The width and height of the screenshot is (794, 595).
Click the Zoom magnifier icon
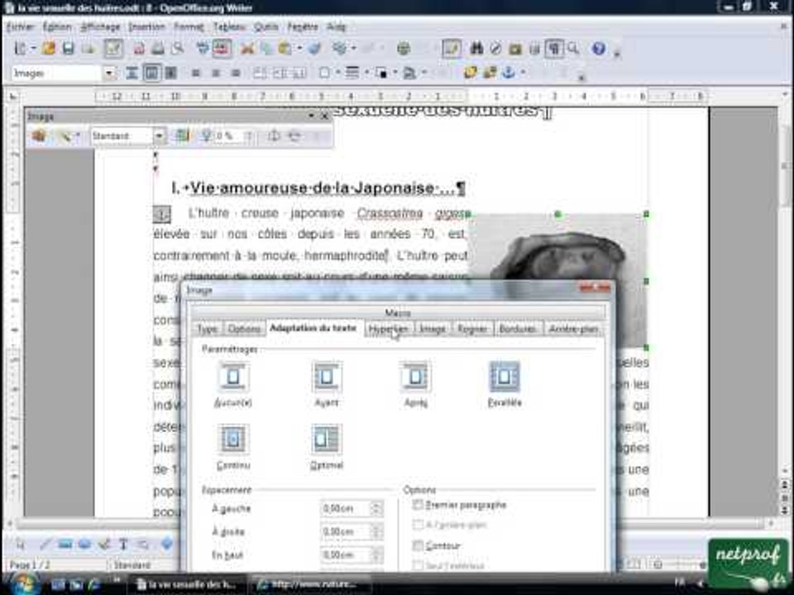573,49
